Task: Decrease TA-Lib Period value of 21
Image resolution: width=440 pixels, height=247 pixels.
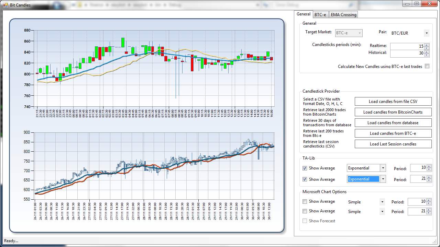Action: point(429,180)
